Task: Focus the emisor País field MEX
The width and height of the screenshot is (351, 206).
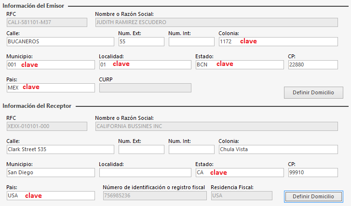Action: (51, 88)
